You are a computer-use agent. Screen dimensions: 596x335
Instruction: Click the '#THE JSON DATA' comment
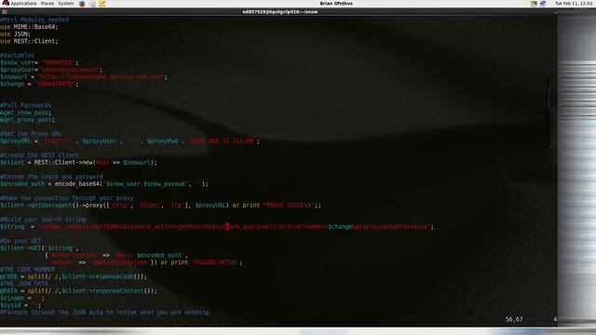point(24,284)
